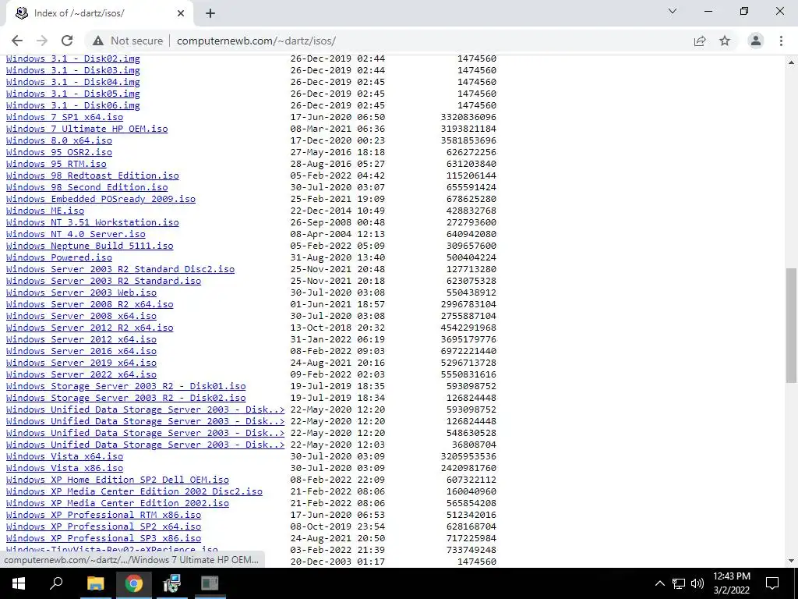
Task: Open File Explorer from the taskbar
Action: click(x=95, y=583)
